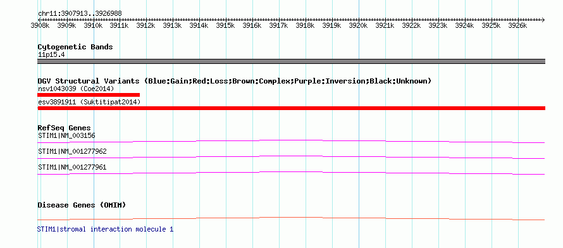Click the STIM1|NM_001277962 label
563x248 pixels.
point(72,151)
